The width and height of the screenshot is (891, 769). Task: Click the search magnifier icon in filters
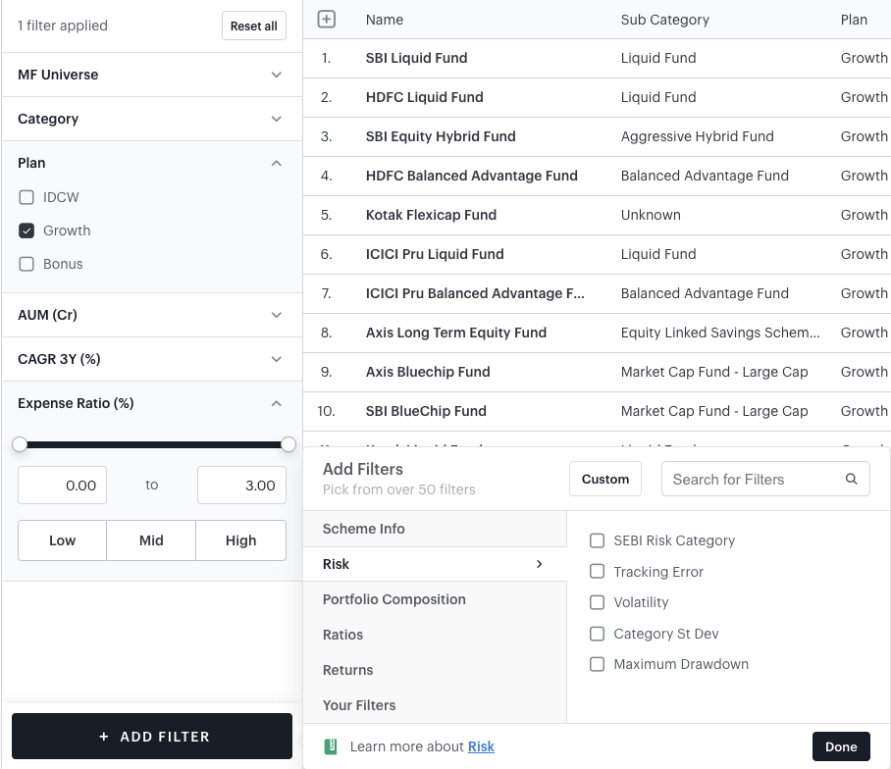point(851,479)
